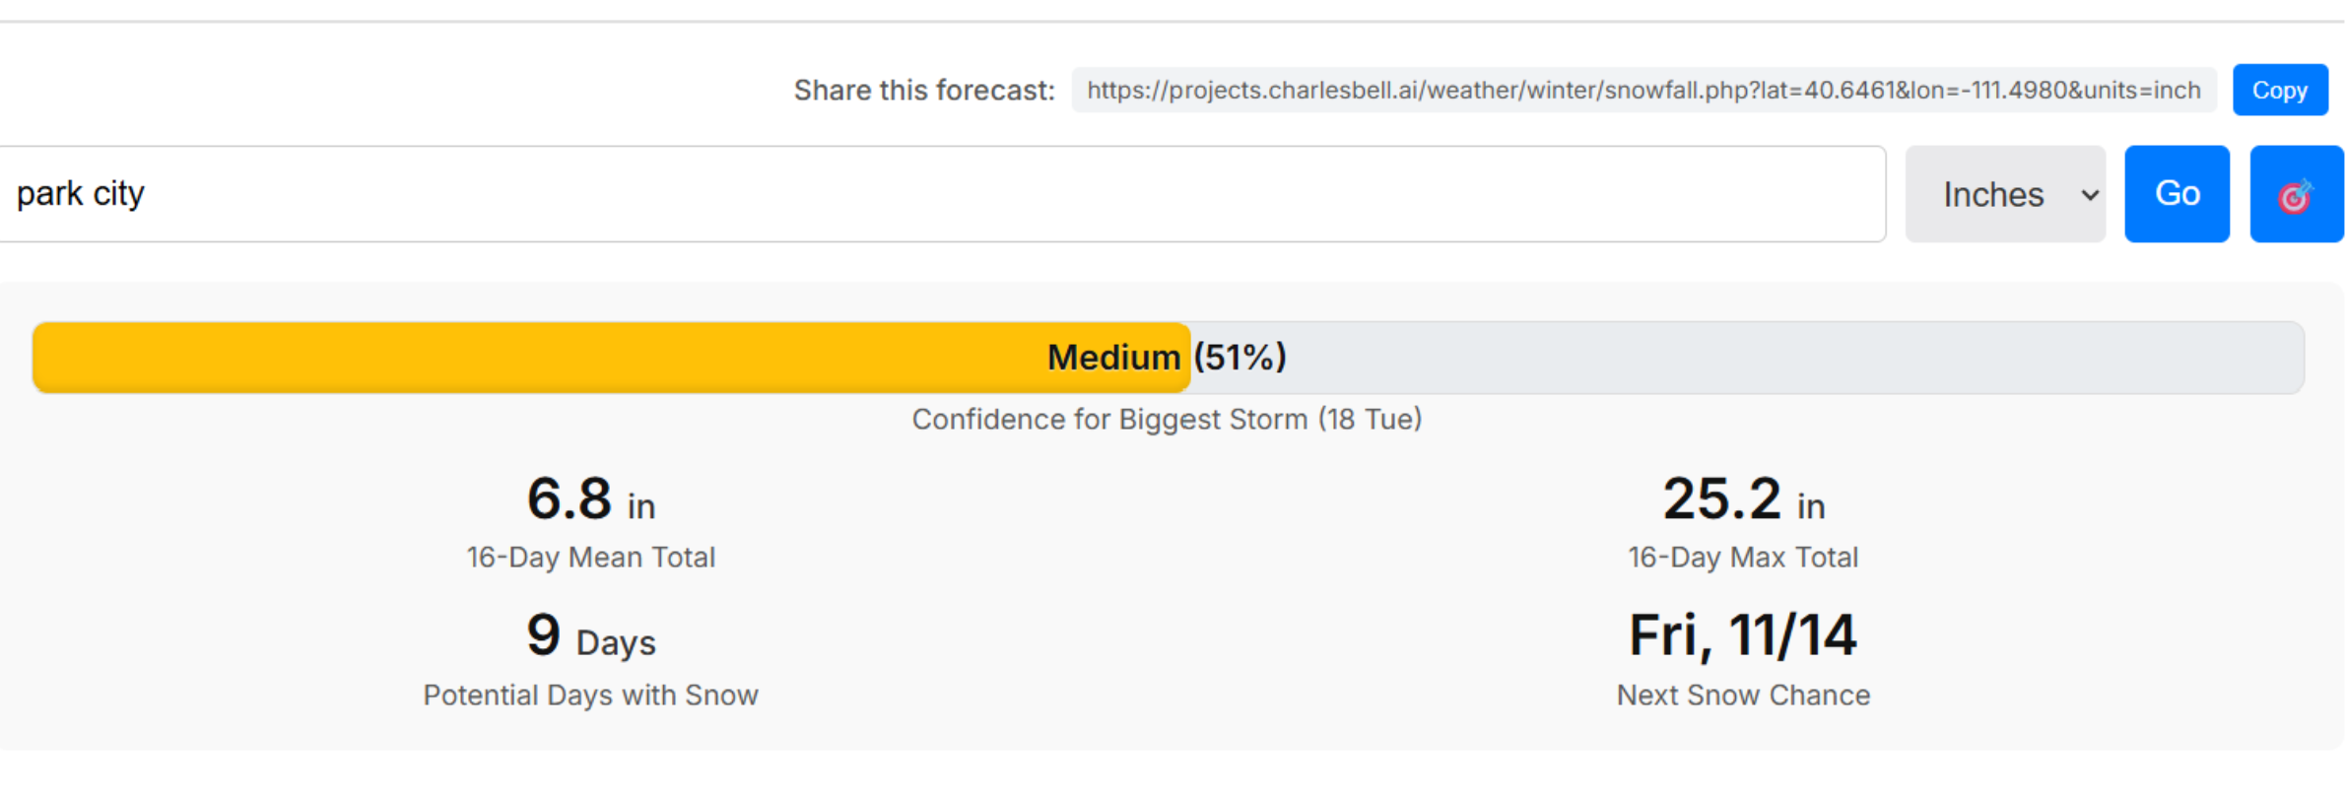The image size is (2347, 796).
Task: Click the Fri, 11/14 date value
Action: (x=1742, y=636)
